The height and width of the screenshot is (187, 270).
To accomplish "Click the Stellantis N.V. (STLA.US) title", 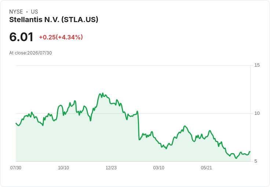I will point(54,20).
